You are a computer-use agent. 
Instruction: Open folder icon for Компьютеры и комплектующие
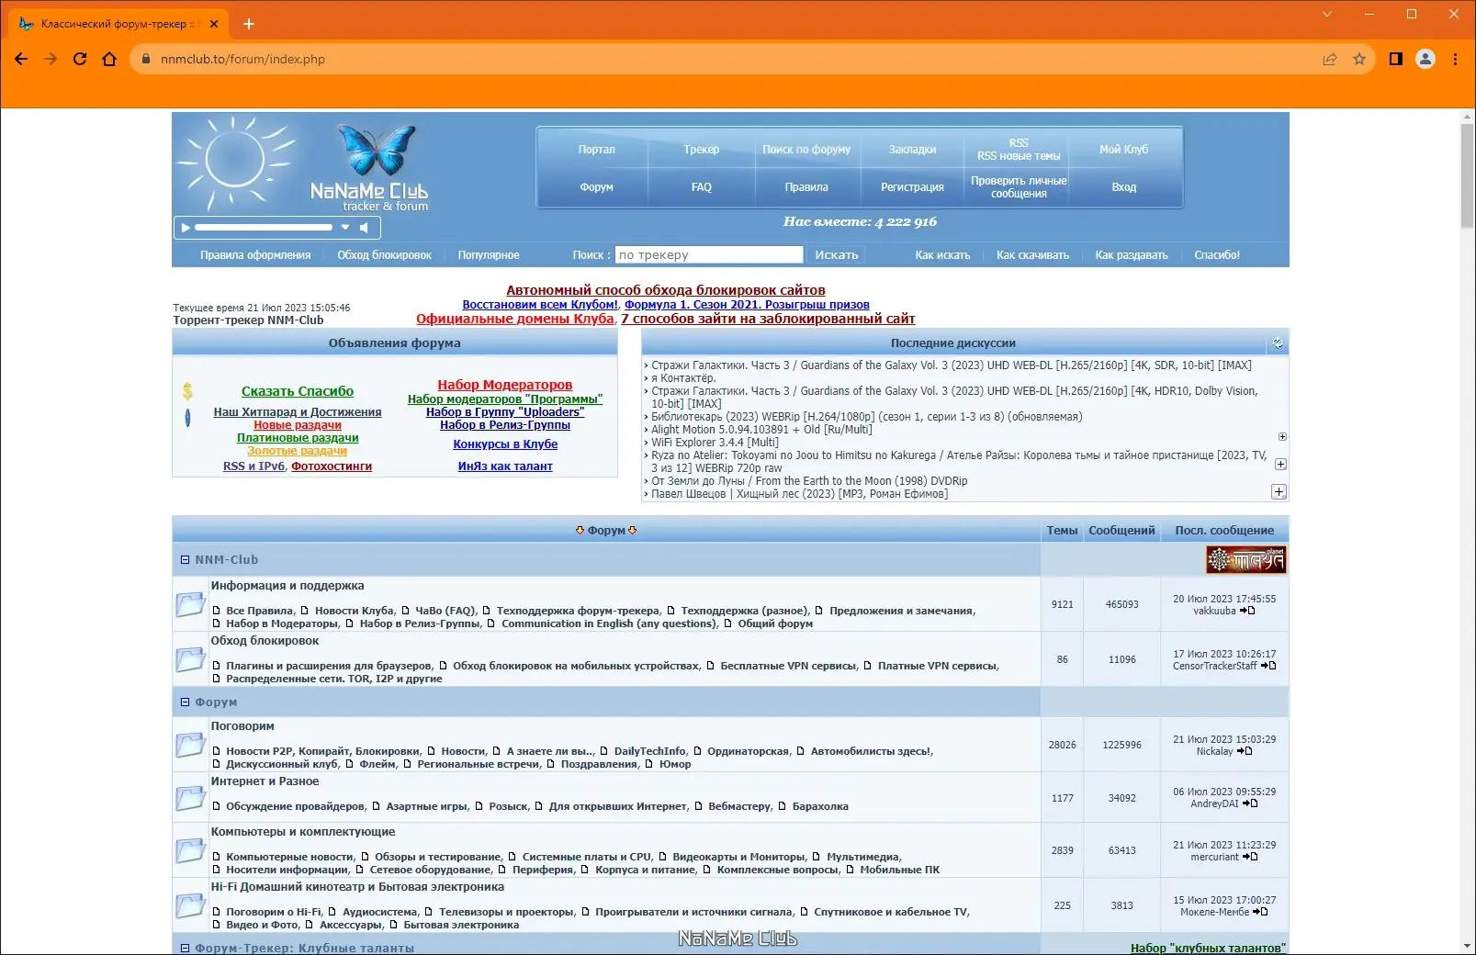[191, 850]
